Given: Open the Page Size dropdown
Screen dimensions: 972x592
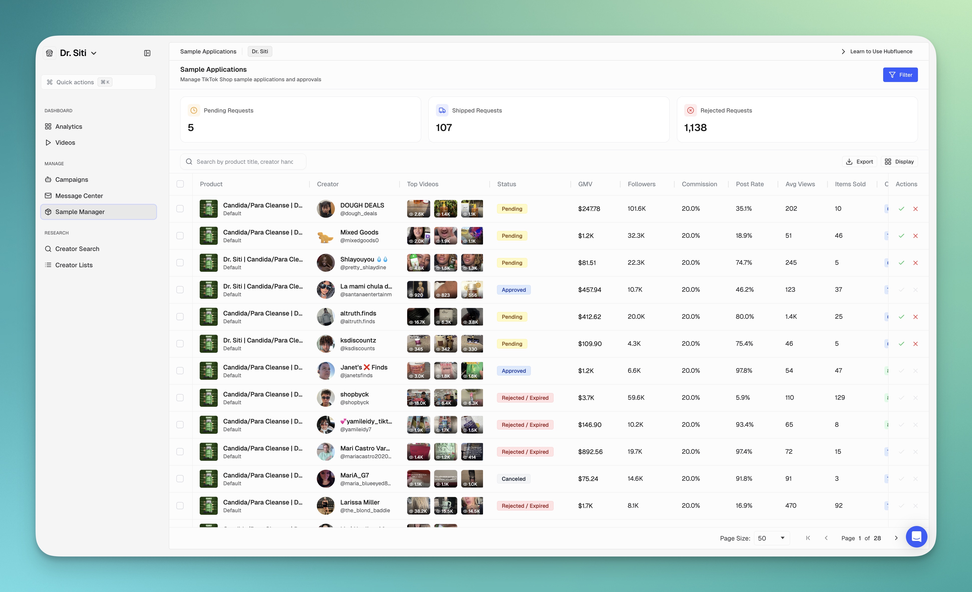Looking at the screenshot, I should [x=771, y=538].
